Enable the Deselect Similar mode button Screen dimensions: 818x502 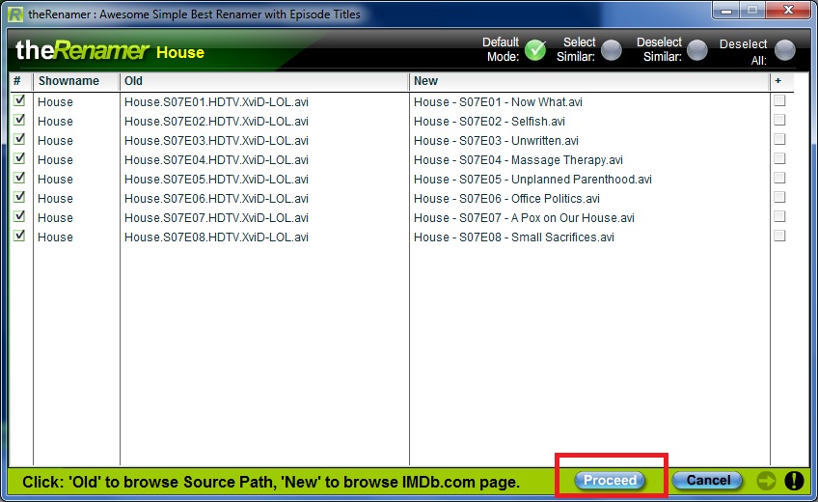[x=697, y=50]
